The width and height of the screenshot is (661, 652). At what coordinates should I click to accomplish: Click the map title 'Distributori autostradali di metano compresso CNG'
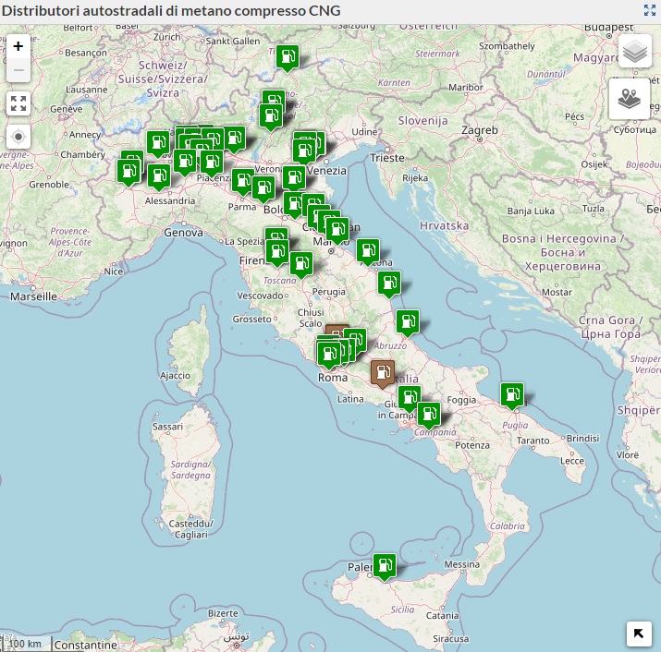[171, 10]
